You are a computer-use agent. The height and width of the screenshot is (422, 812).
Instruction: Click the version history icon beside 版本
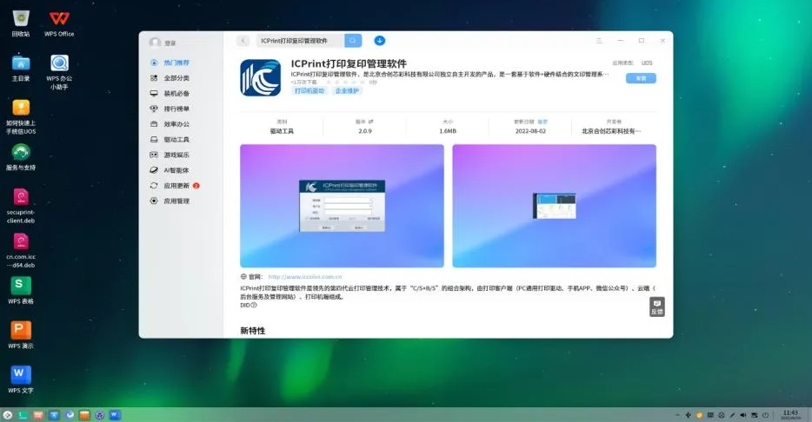[371, 122]
